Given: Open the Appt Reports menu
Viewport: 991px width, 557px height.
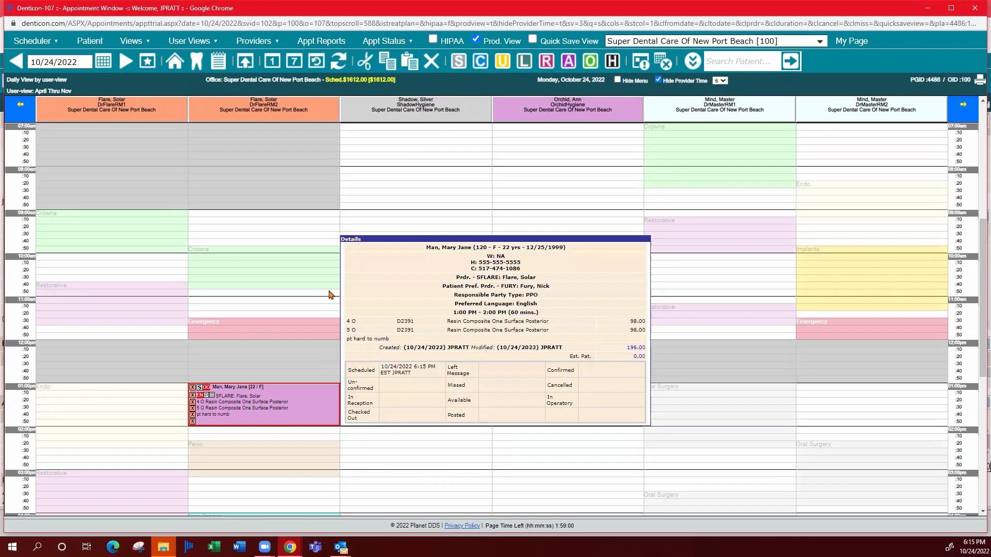Looking at the screenshot, I should (x=321, y=41).
